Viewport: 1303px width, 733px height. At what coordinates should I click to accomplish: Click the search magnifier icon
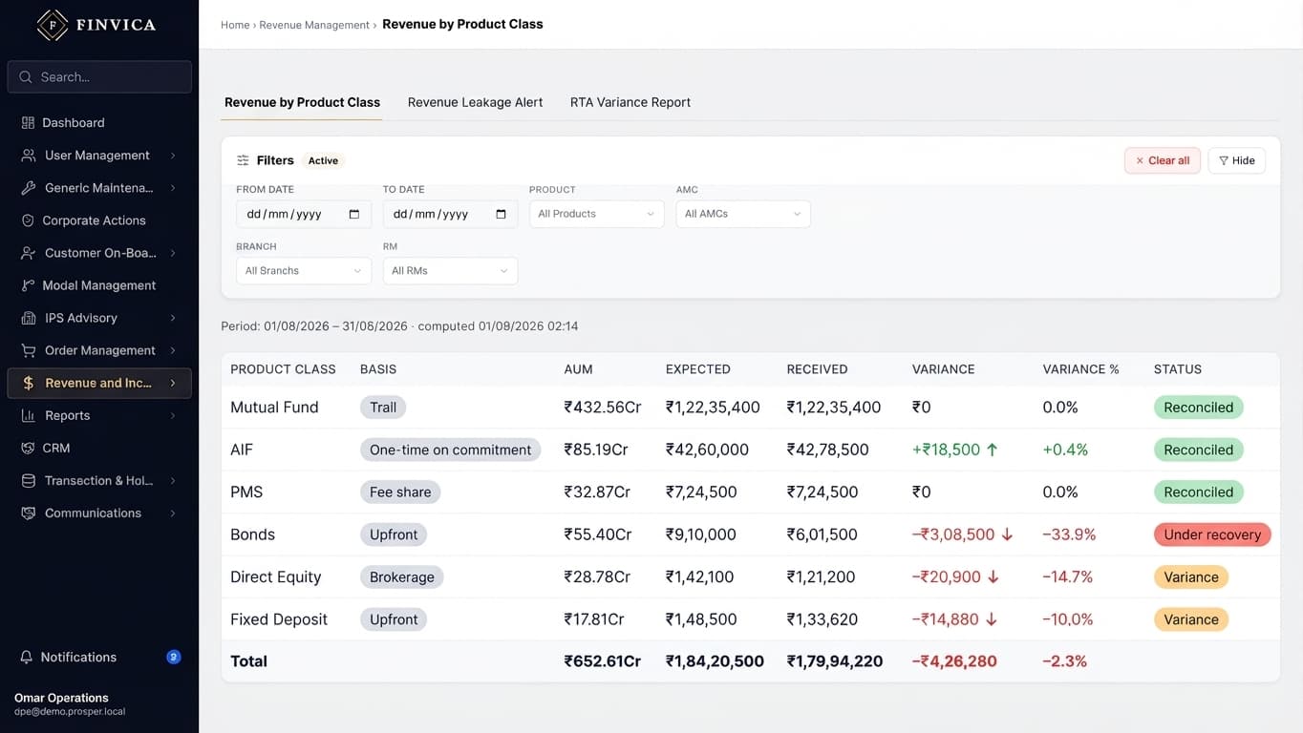(x=27, y=77)
